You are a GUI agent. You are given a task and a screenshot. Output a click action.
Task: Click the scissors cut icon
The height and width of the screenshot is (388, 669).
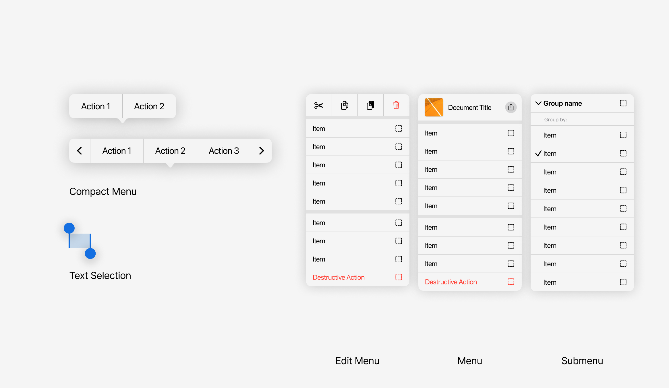click(x=319, y=105)
